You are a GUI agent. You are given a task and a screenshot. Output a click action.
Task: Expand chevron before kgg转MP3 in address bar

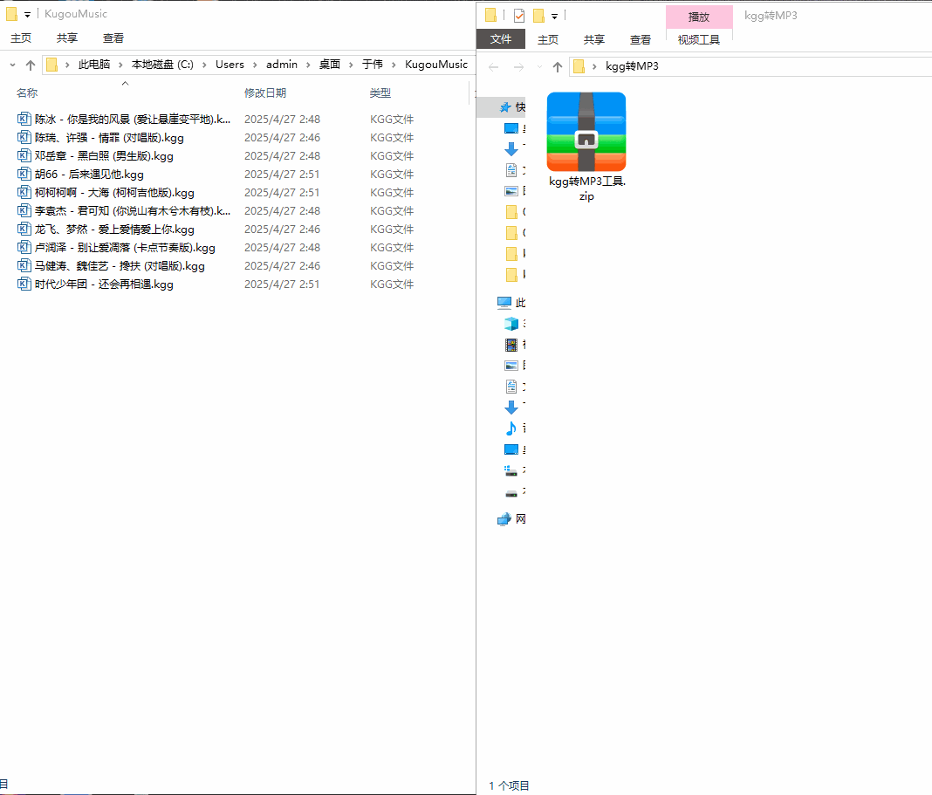point(594,66)
